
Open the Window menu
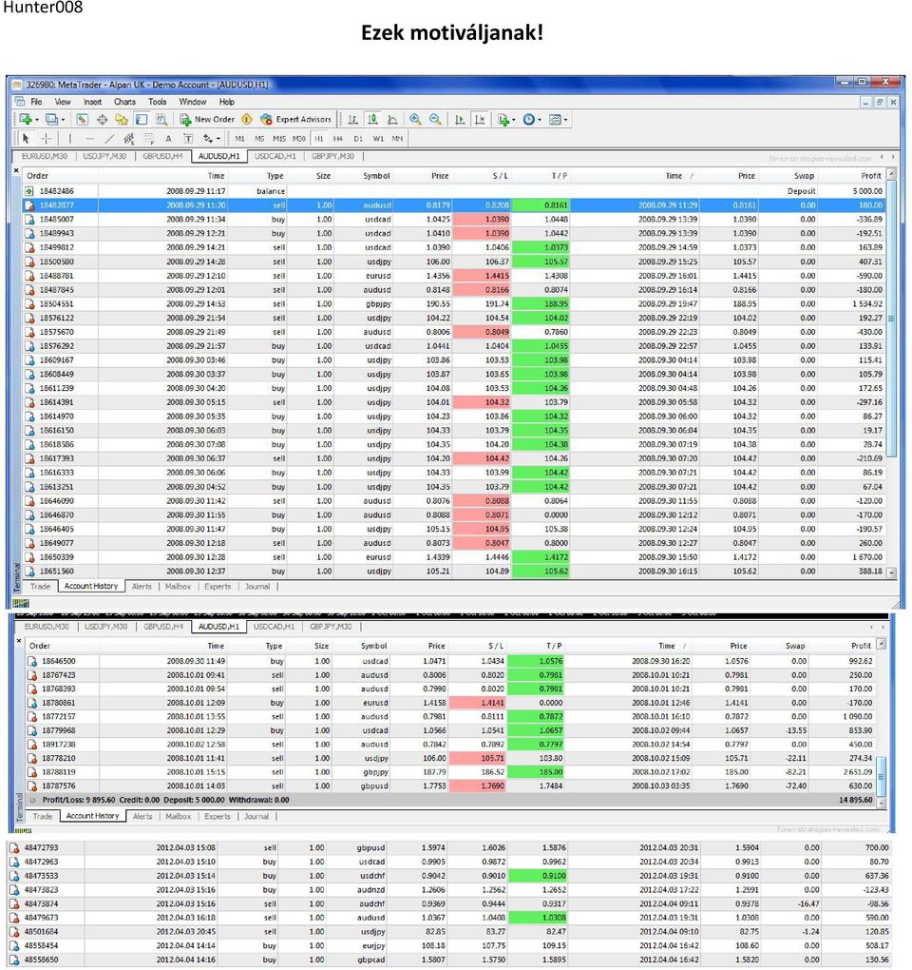192,102
